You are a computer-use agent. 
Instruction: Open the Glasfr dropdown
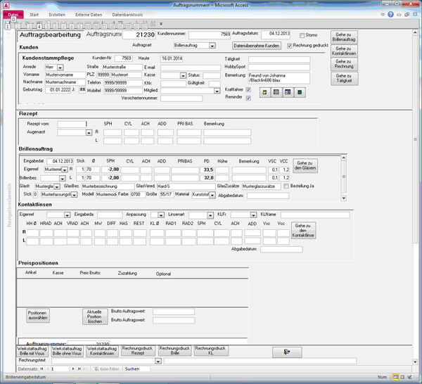point(57,186)
